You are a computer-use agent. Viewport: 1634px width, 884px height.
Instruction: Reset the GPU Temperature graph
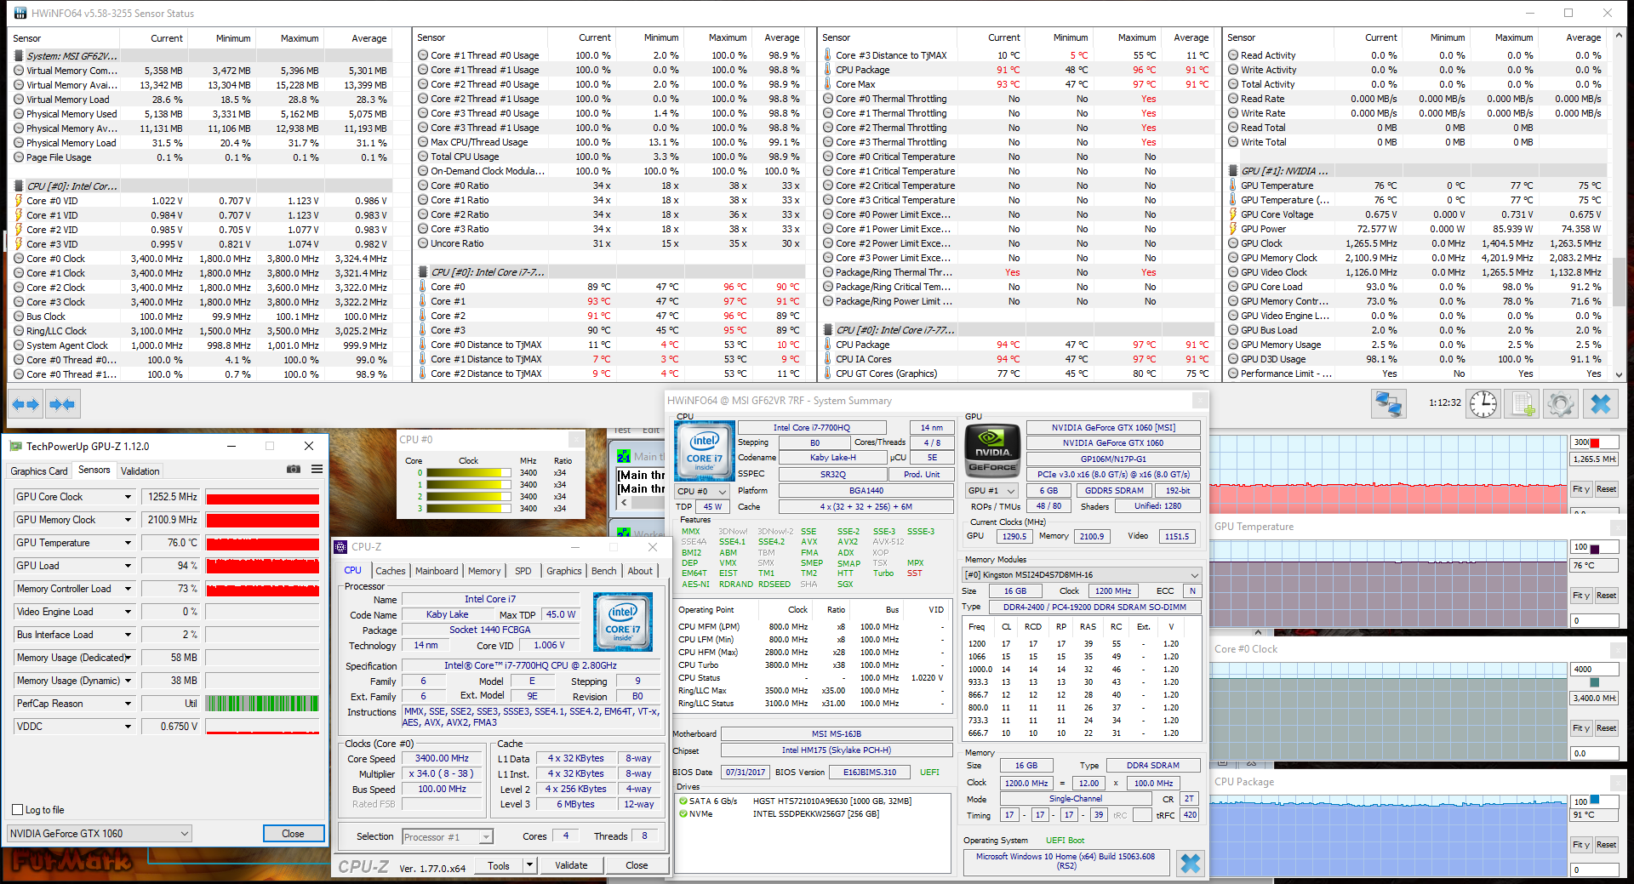pos(1606,596)
